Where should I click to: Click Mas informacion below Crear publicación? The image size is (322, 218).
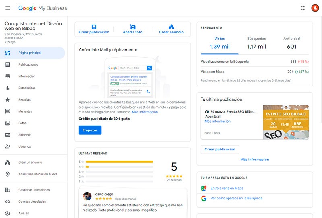(255, 160)
